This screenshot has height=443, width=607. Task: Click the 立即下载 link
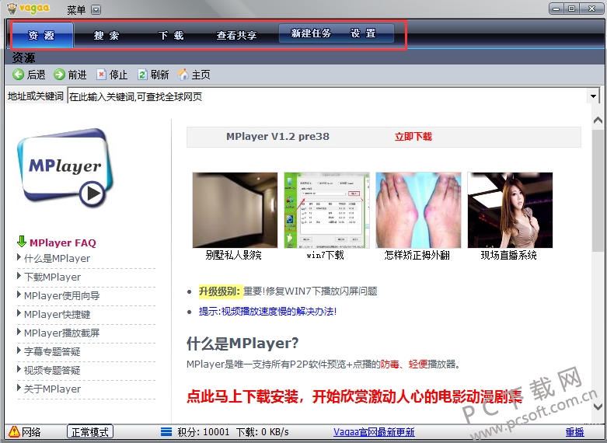pos(413,136)
